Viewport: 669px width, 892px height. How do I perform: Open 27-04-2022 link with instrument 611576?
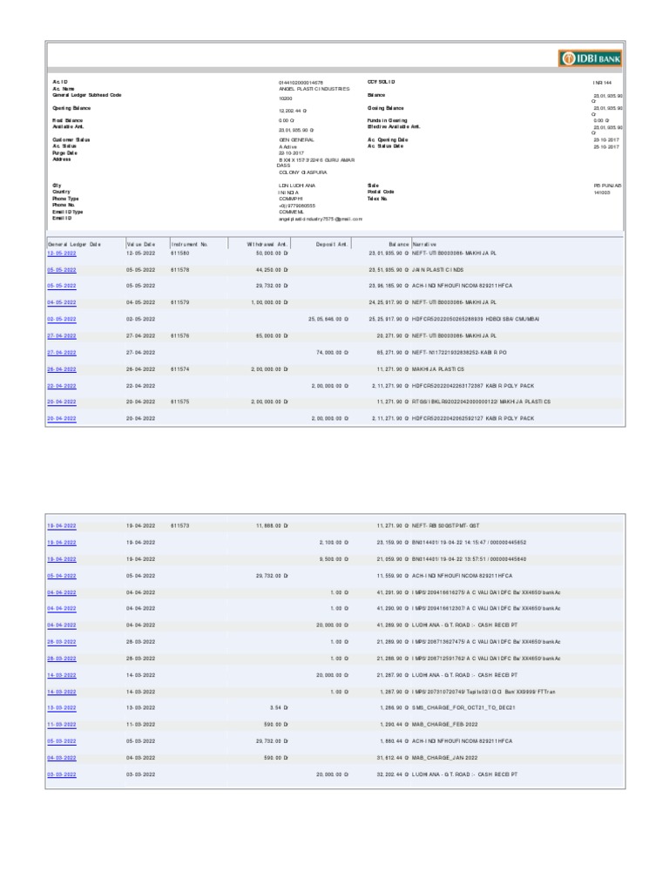click(x=62, y=335)
